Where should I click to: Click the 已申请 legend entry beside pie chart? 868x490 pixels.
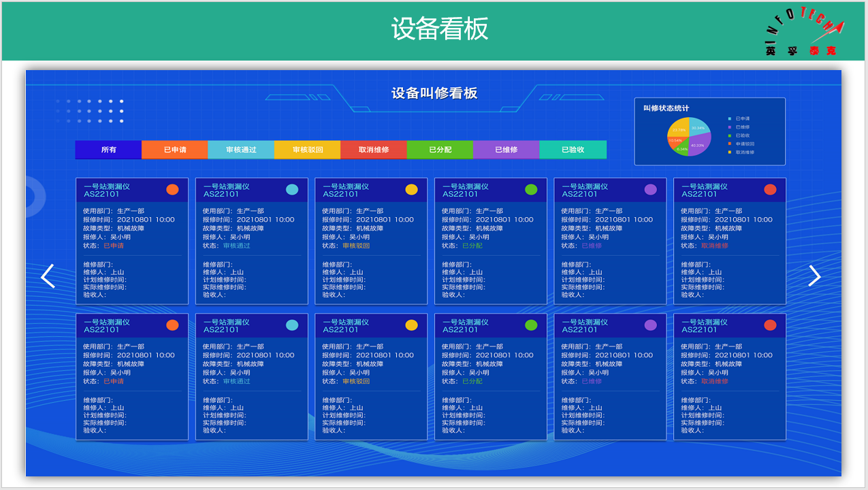click(x=742, y=118)
